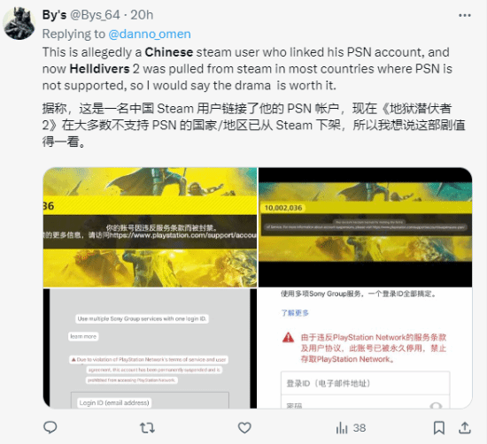Open the 20h timestamp permalink

142,15
